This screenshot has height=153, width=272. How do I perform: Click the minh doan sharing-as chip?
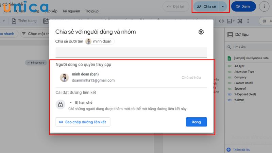click(x=100, y=41)
